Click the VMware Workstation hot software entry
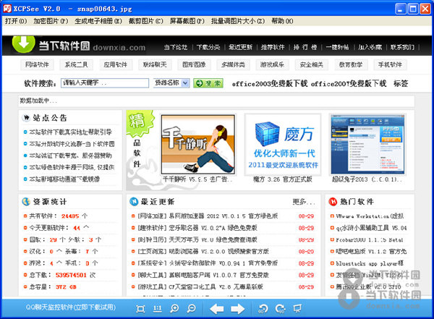434x319 pixels. (370, 216)
